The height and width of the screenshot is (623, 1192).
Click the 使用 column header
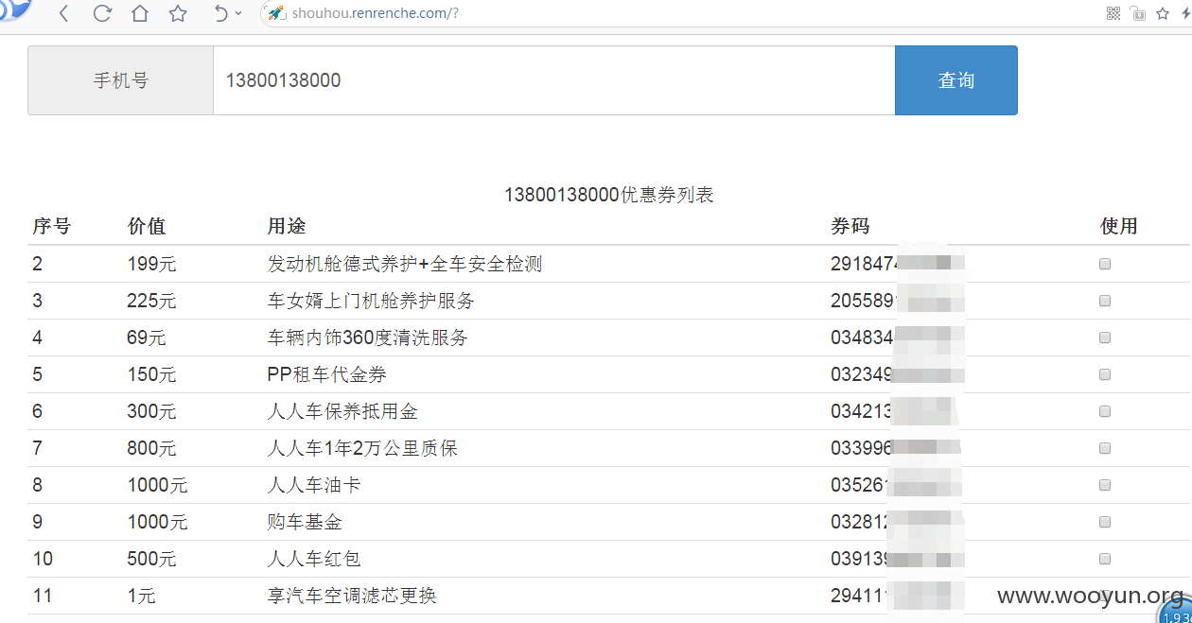(x=1119, y=226)
